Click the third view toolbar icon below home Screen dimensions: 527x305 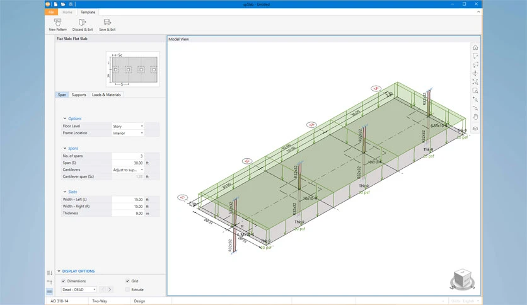pyautogui.click(x=475, y=65)
